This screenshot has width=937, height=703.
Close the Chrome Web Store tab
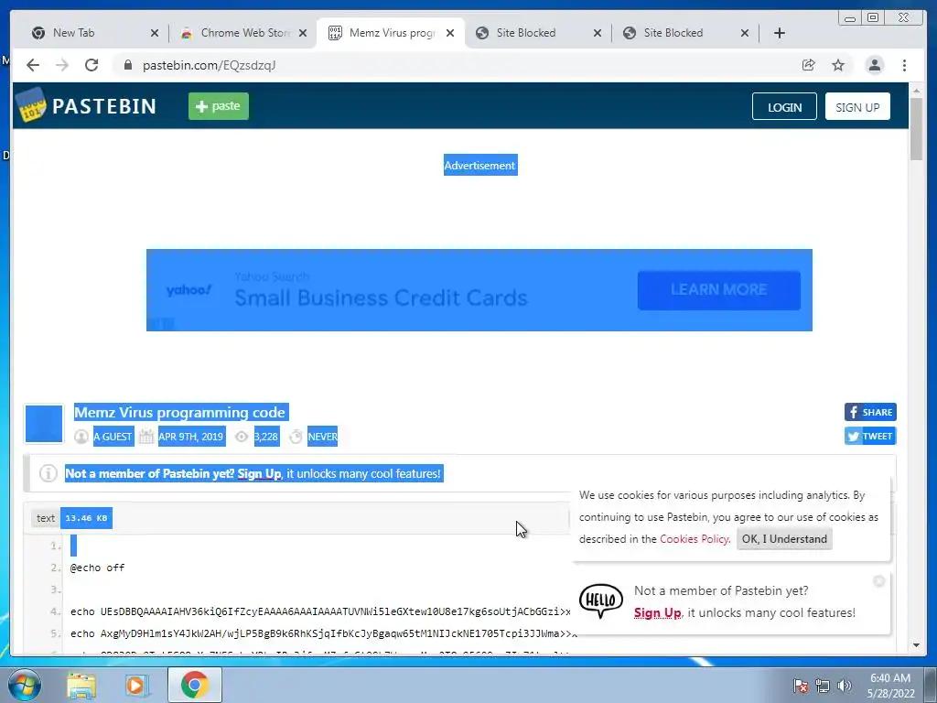[x=303, y=33]
